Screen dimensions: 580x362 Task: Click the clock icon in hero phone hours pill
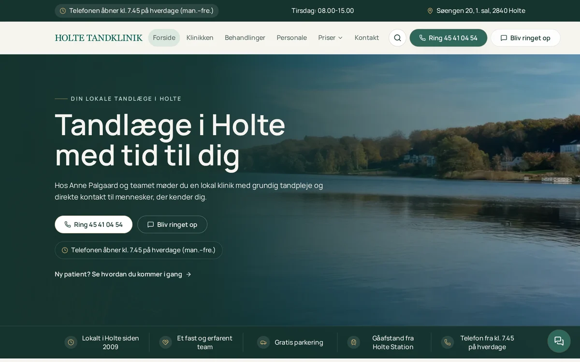[x=65, y=250]
